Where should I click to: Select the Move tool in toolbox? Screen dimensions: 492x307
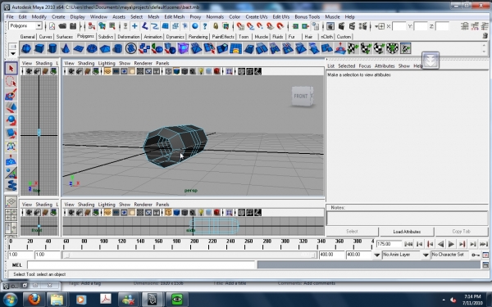coord(11,107)
